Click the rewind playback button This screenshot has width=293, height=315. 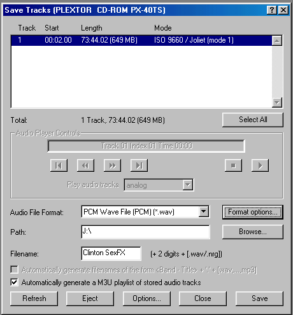[x=85, y=165]
